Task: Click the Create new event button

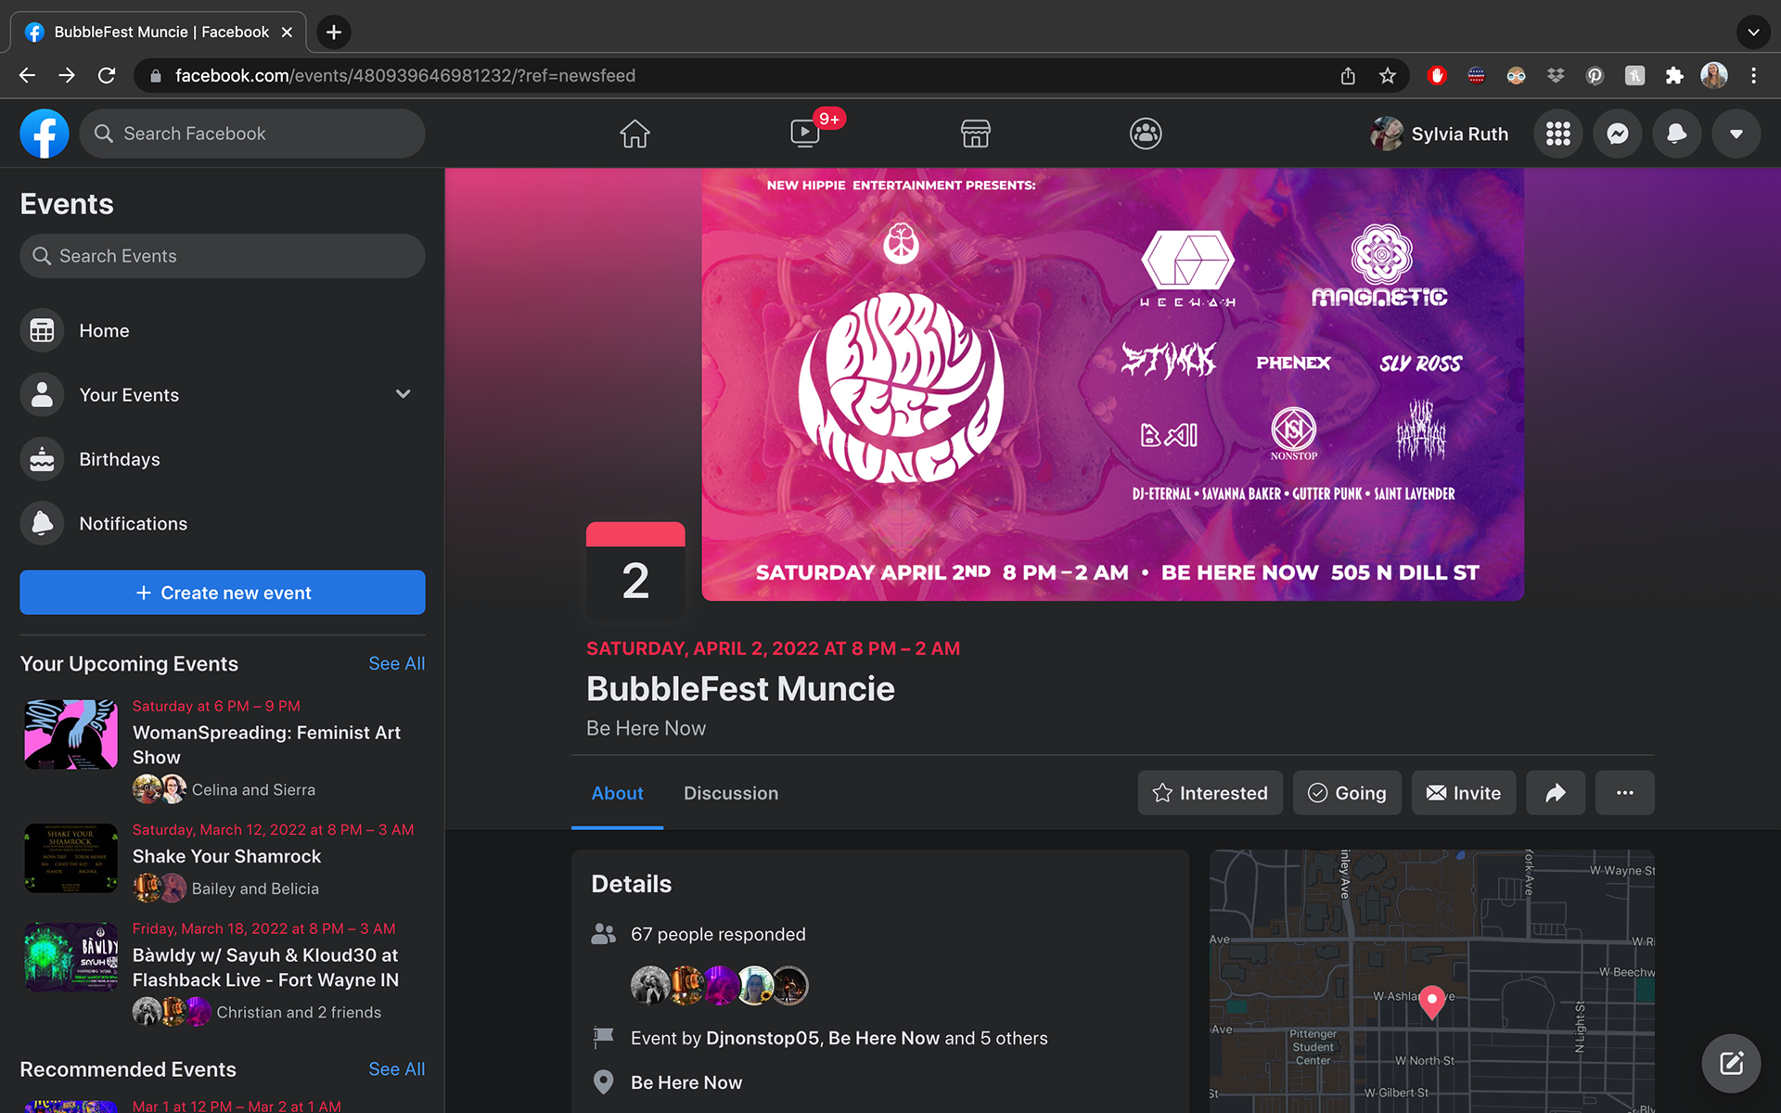Action: [x=223, y=592]
